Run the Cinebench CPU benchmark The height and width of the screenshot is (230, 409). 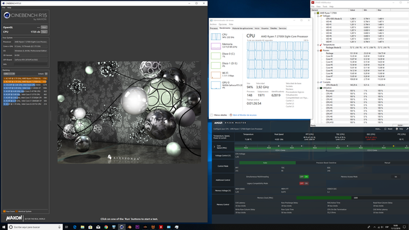(44, 32)
